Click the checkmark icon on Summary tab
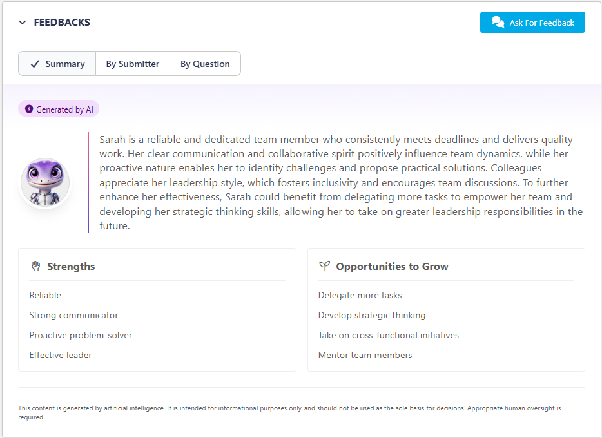Image resolution: width=602 pixels, height=438 pixels. coord(35,64)
